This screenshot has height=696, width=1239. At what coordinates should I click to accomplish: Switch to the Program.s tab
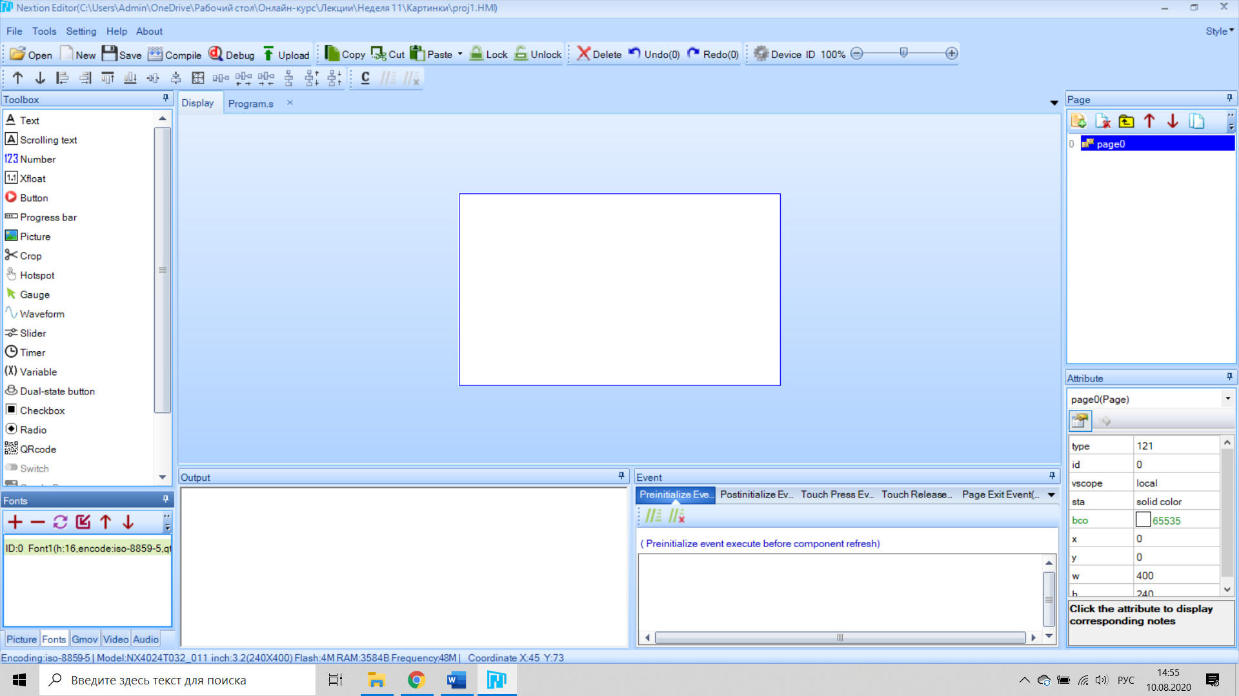point(250,103)
